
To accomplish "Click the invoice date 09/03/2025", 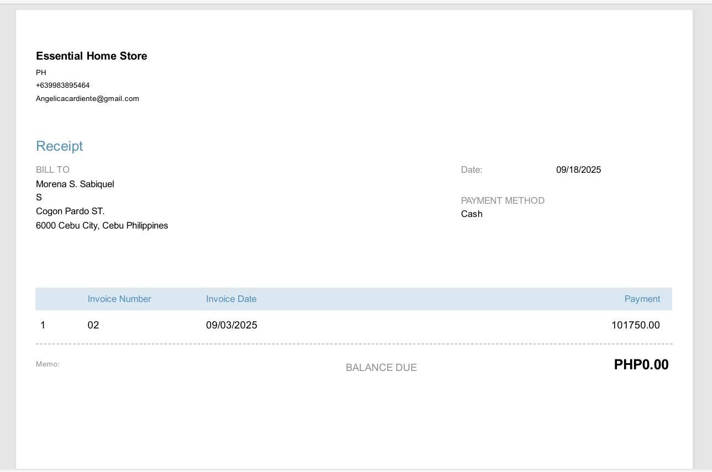I will coord(232,325).
